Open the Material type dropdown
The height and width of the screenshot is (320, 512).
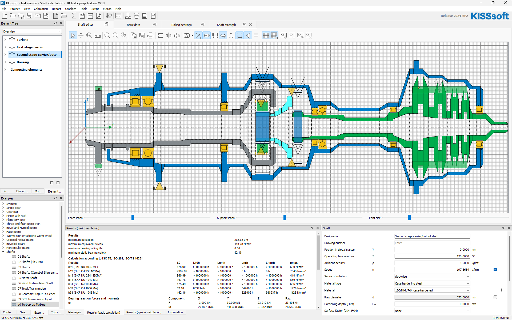[432, 283]
